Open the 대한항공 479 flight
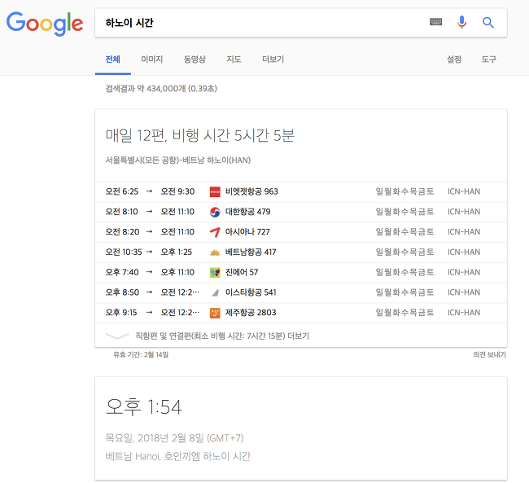 [247, 212]
